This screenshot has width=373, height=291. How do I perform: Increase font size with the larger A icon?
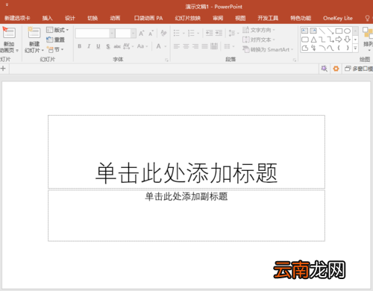point(141,33)
